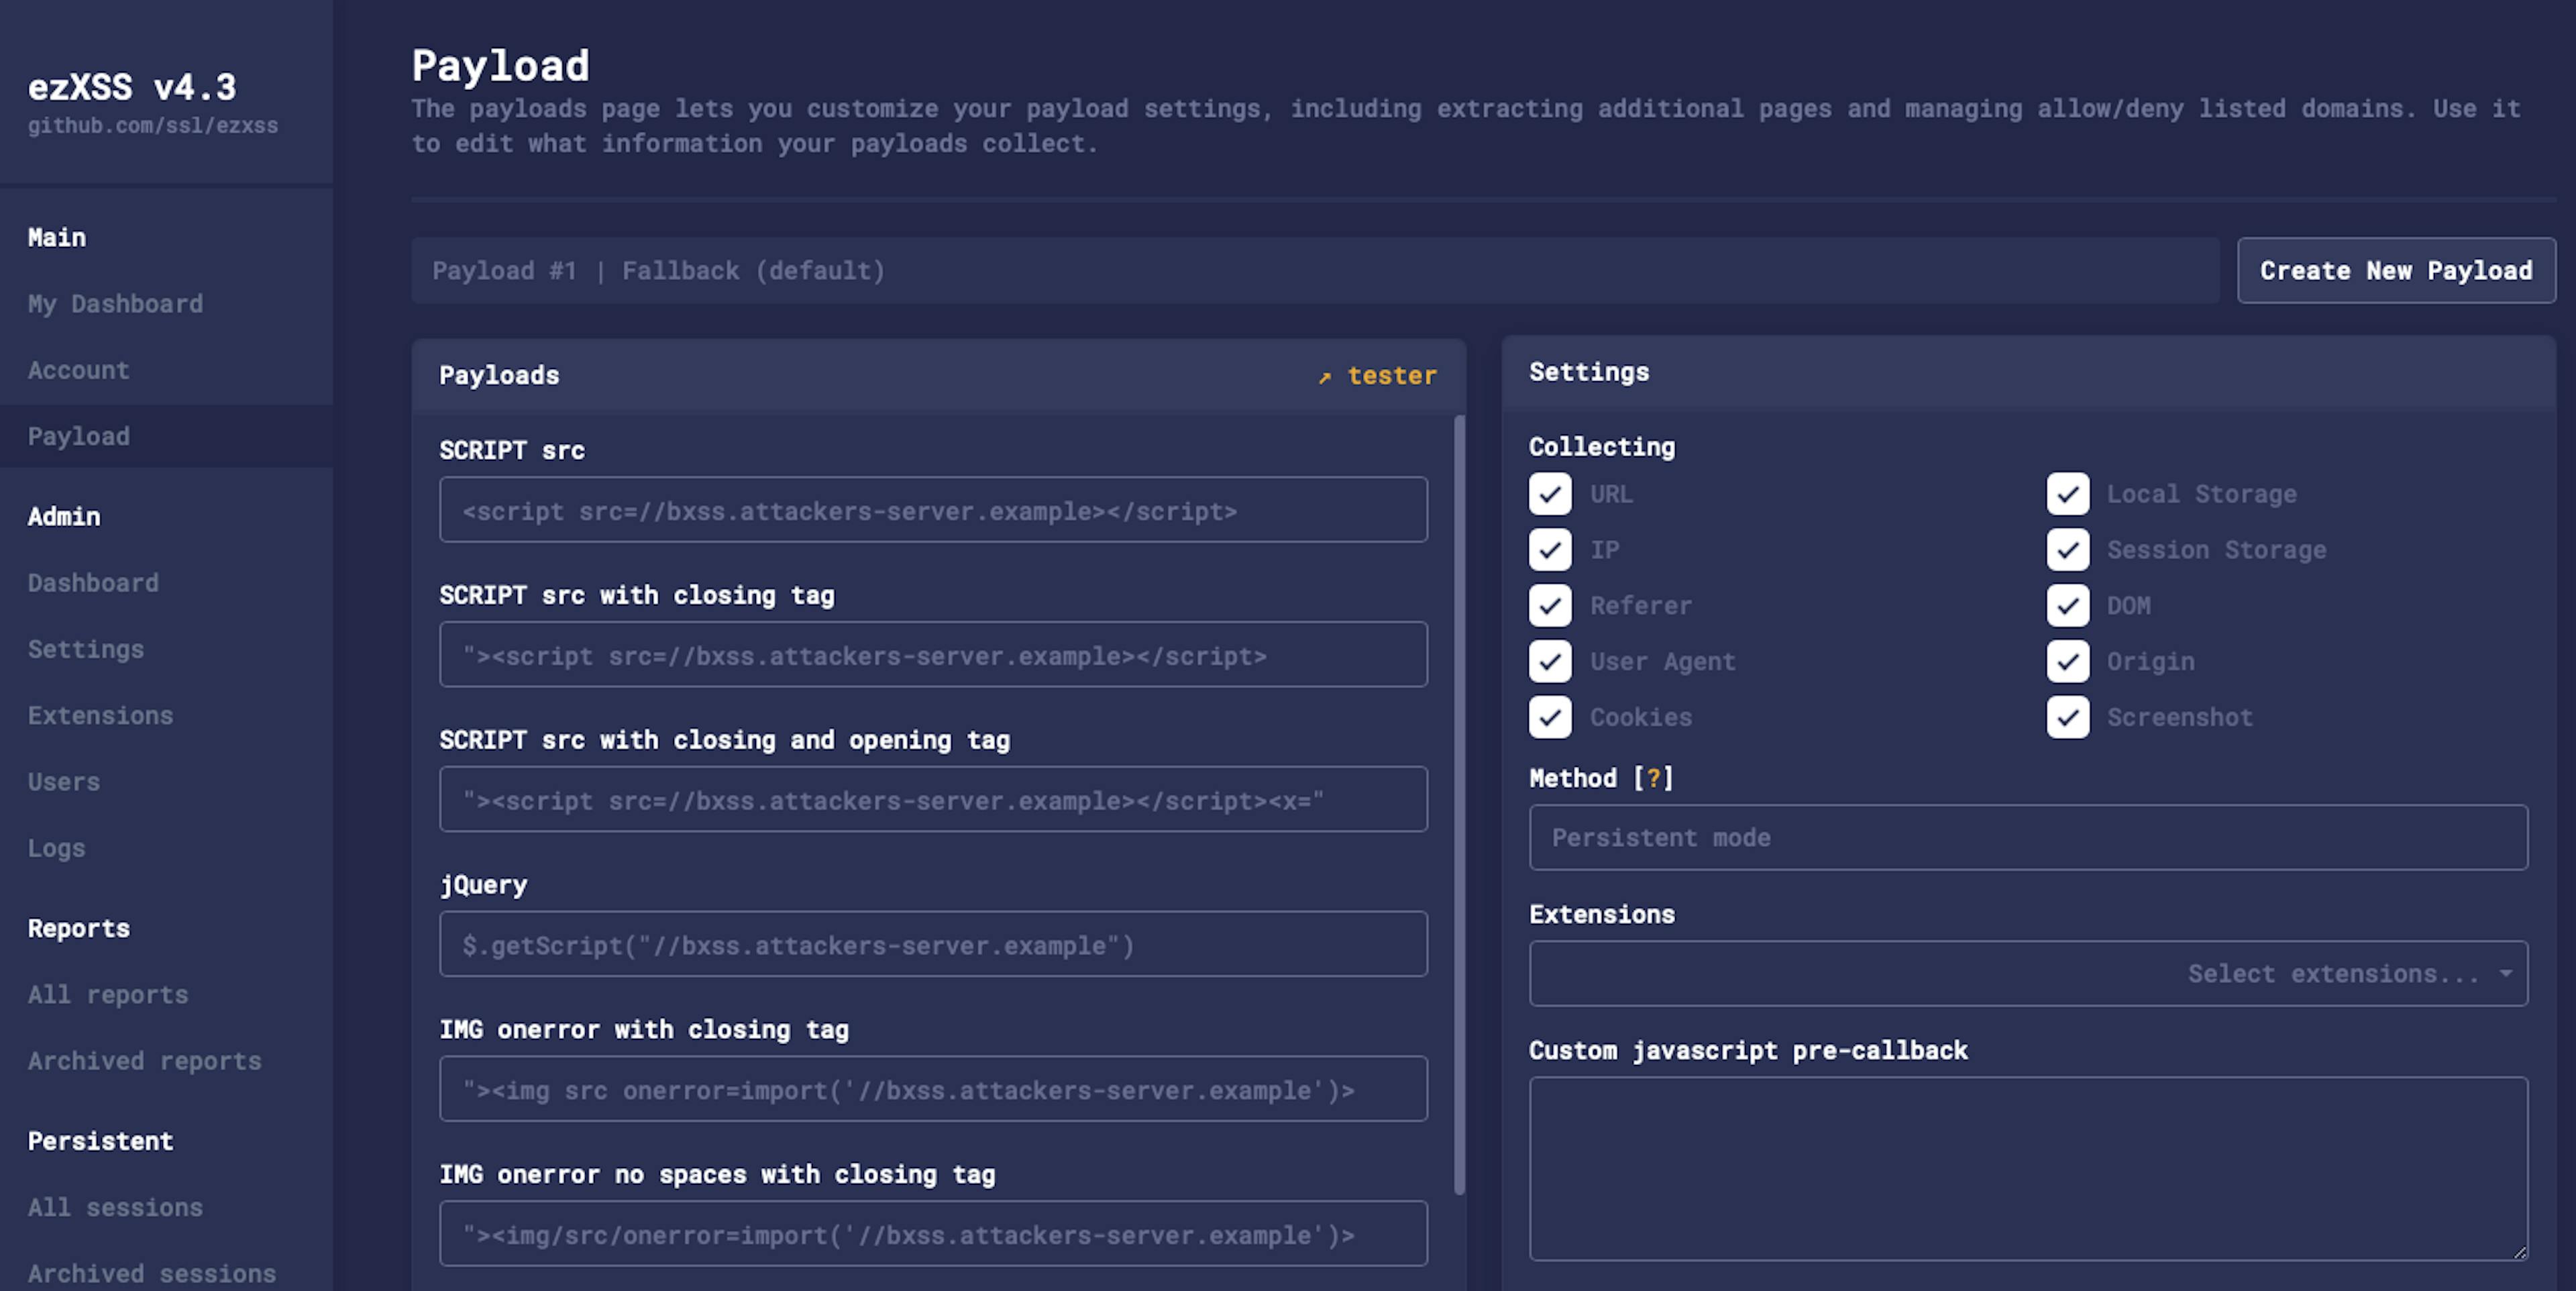Go to Extensions admin page
This screenshot has width=2576, height=1291.
[x=100, y=716]
